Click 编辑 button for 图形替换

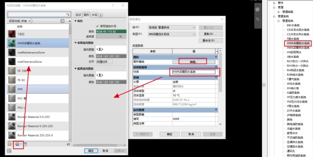click(x=193, y=62)
